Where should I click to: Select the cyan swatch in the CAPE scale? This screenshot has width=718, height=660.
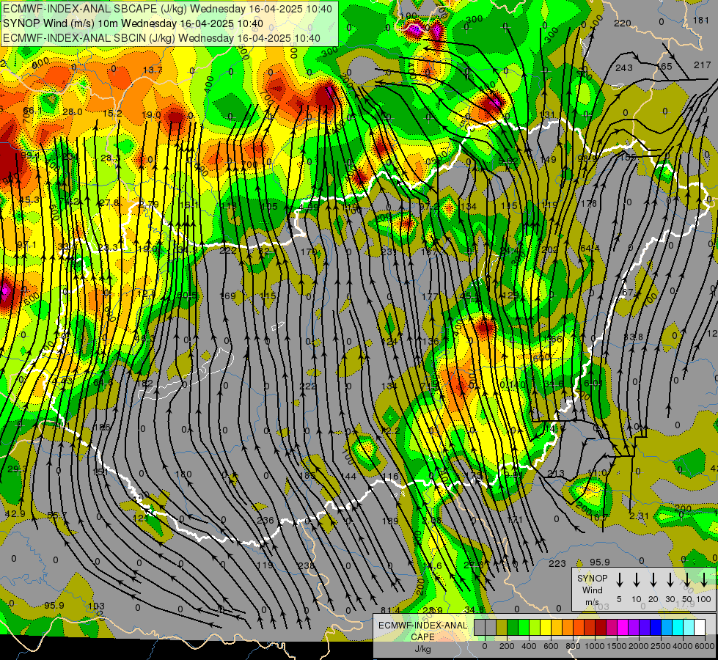677,628
